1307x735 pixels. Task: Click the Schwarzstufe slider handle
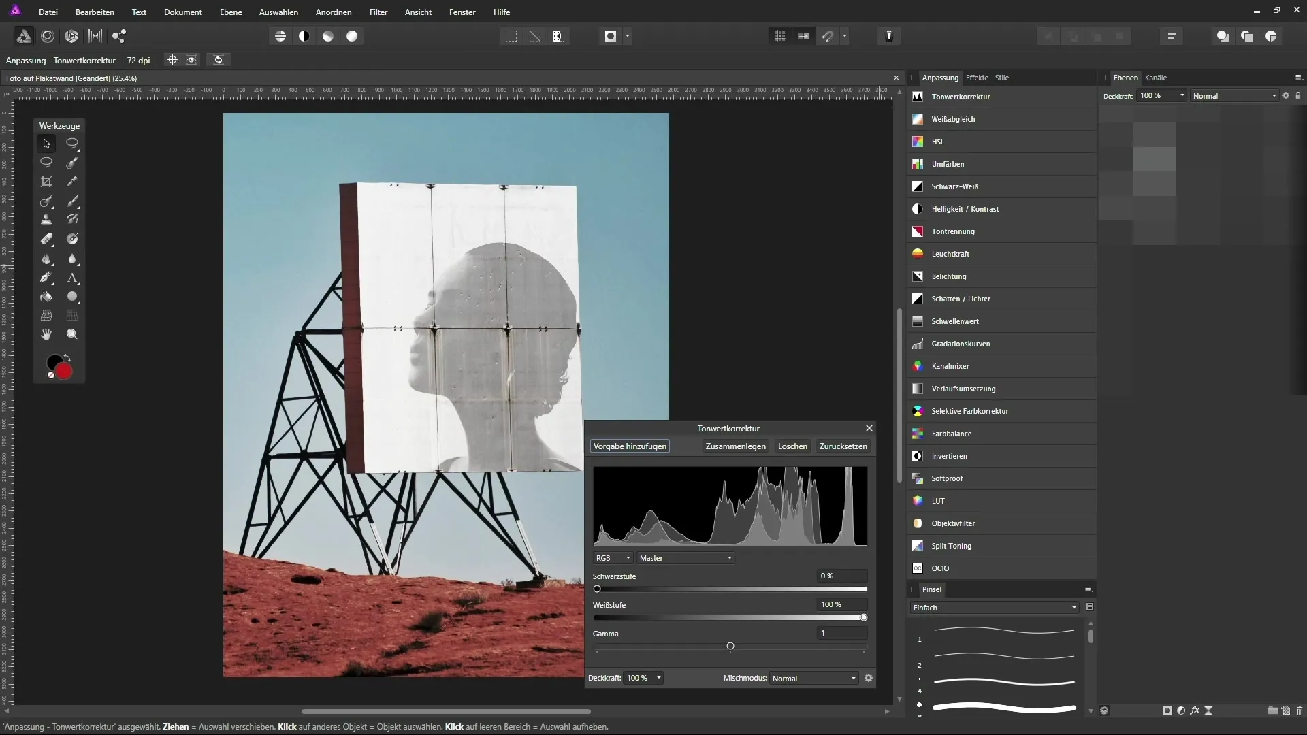point(597,589)
